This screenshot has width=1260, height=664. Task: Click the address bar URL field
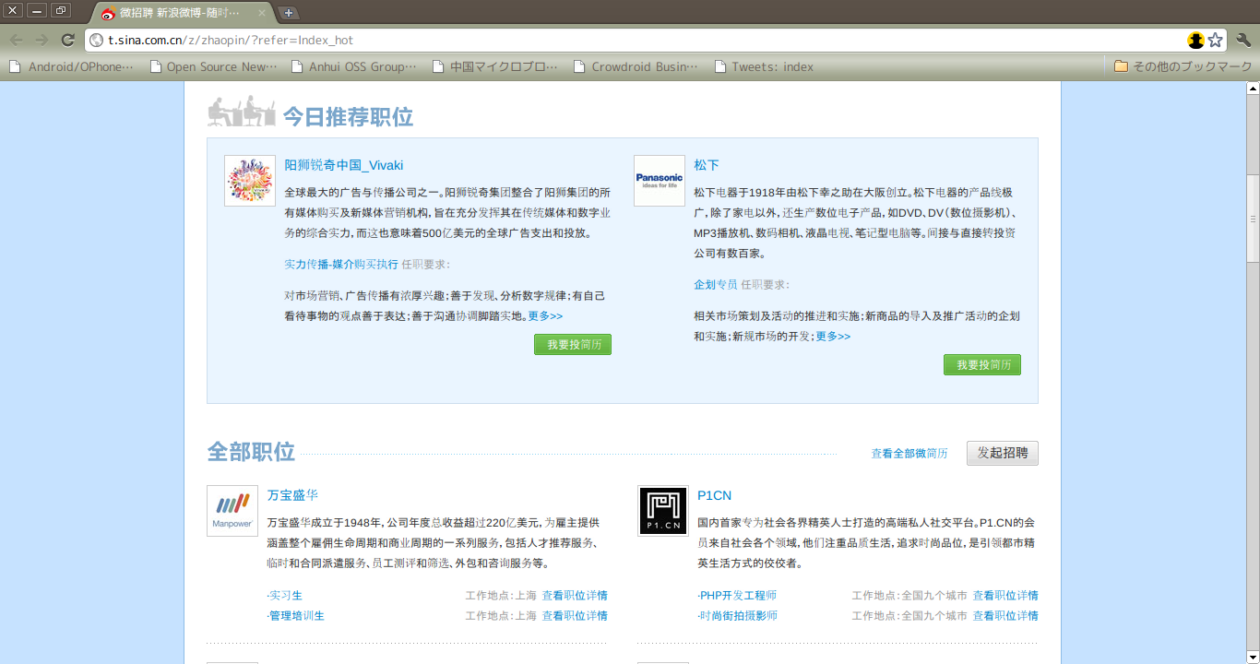[636, 40]
